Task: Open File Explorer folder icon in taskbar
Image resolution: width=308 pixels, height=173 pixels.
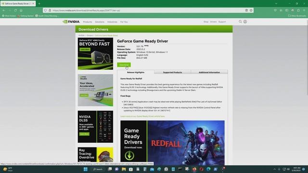Action: (x=124, y=169)
